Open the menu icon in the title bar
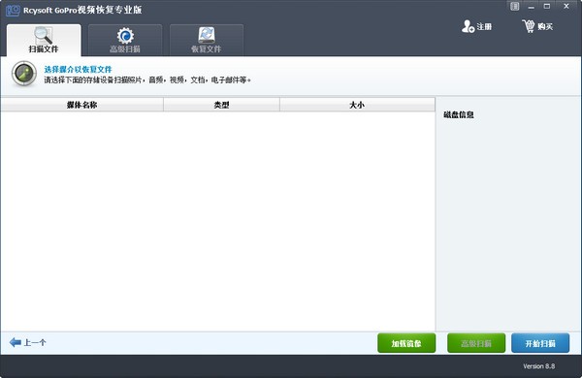582x378 pixels. [514, 7]
